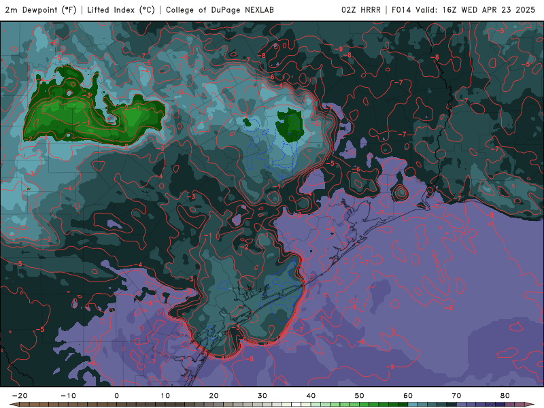Click the -10 label on the color scale

tap(68, 396)
